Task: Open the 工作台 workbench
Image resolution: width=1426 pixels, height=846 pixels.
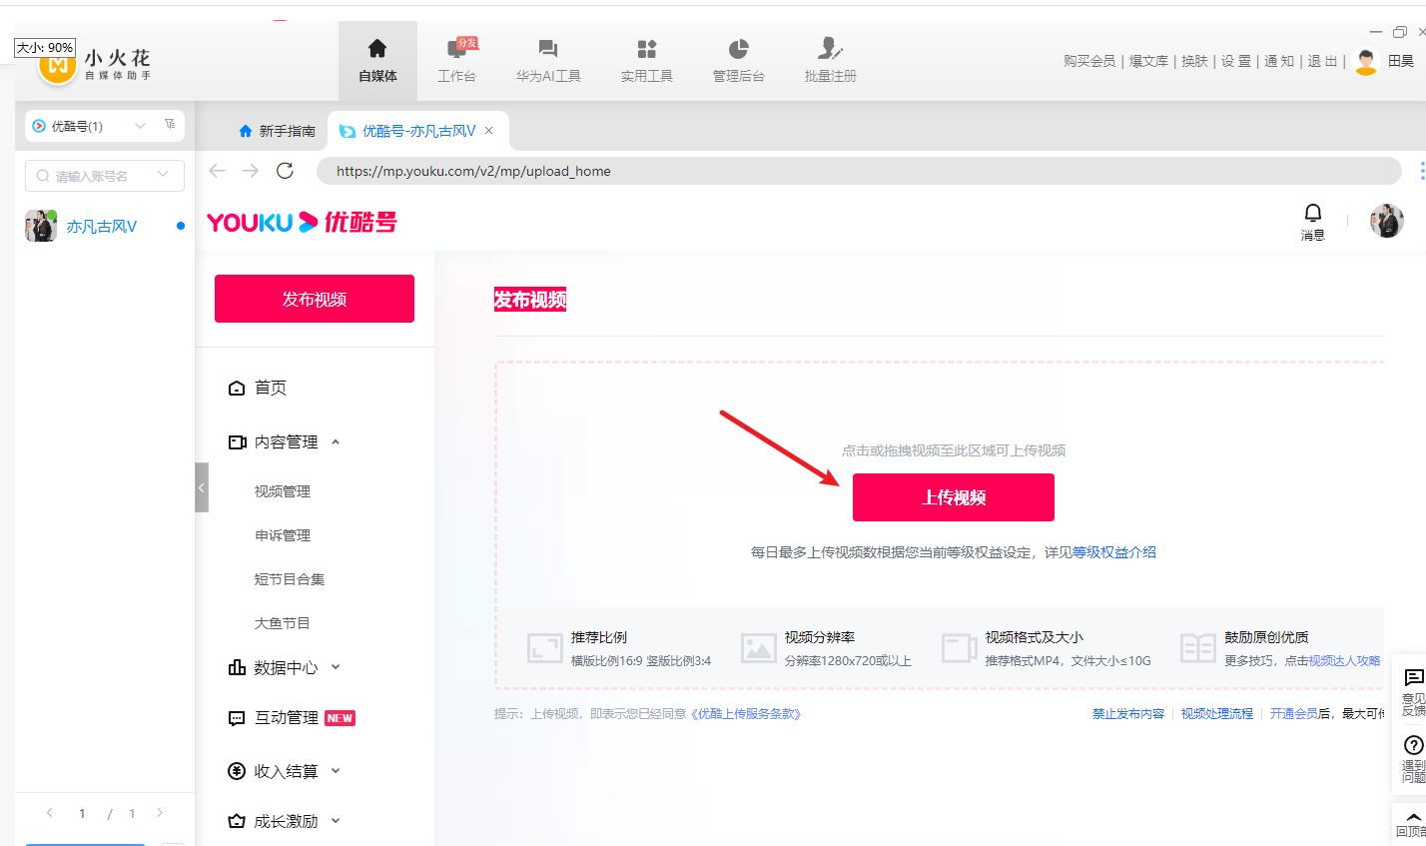Action: pyautogui.click(x=456, y=60)
